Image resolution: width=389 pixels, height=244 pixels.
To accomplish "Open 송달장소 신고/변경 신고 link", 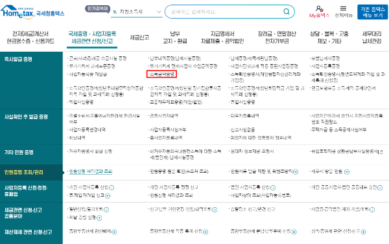I will 253,209.
